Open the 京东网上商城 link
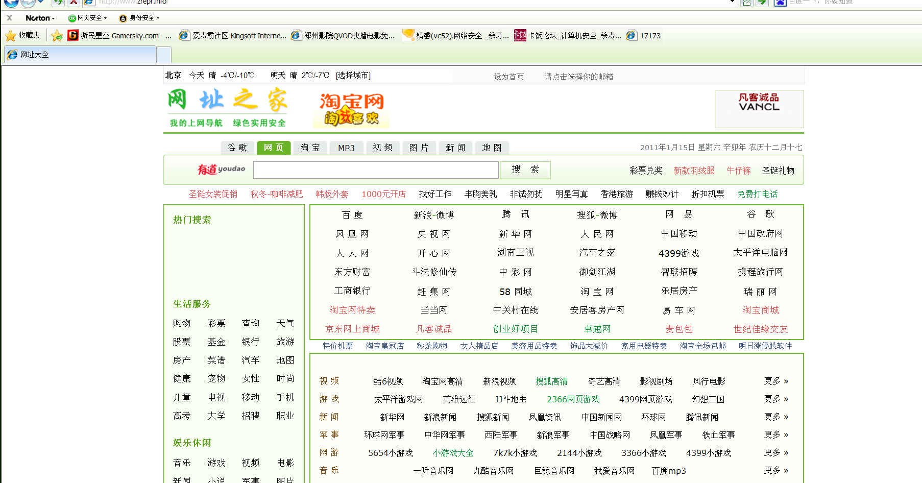 point(352,329)
